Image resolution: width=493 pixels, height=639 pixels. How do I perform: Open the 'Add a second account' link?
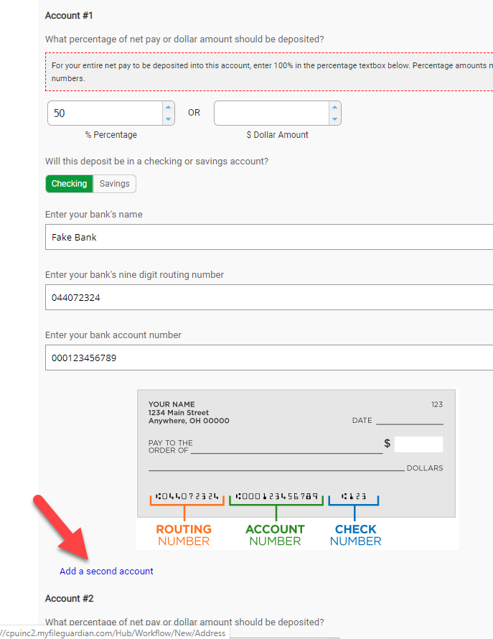coord(106,572)
